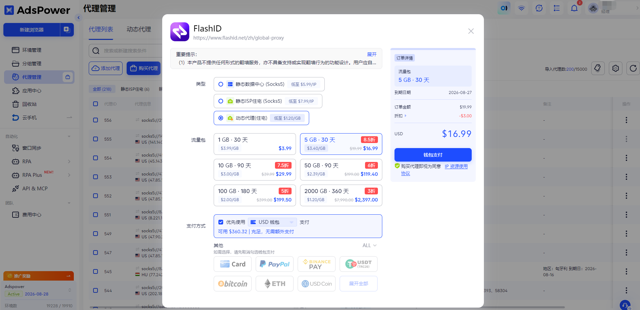This screenshot has width=640, height=310.
Task: Click the batch create icon beside new browser
Action: [67, 30]
